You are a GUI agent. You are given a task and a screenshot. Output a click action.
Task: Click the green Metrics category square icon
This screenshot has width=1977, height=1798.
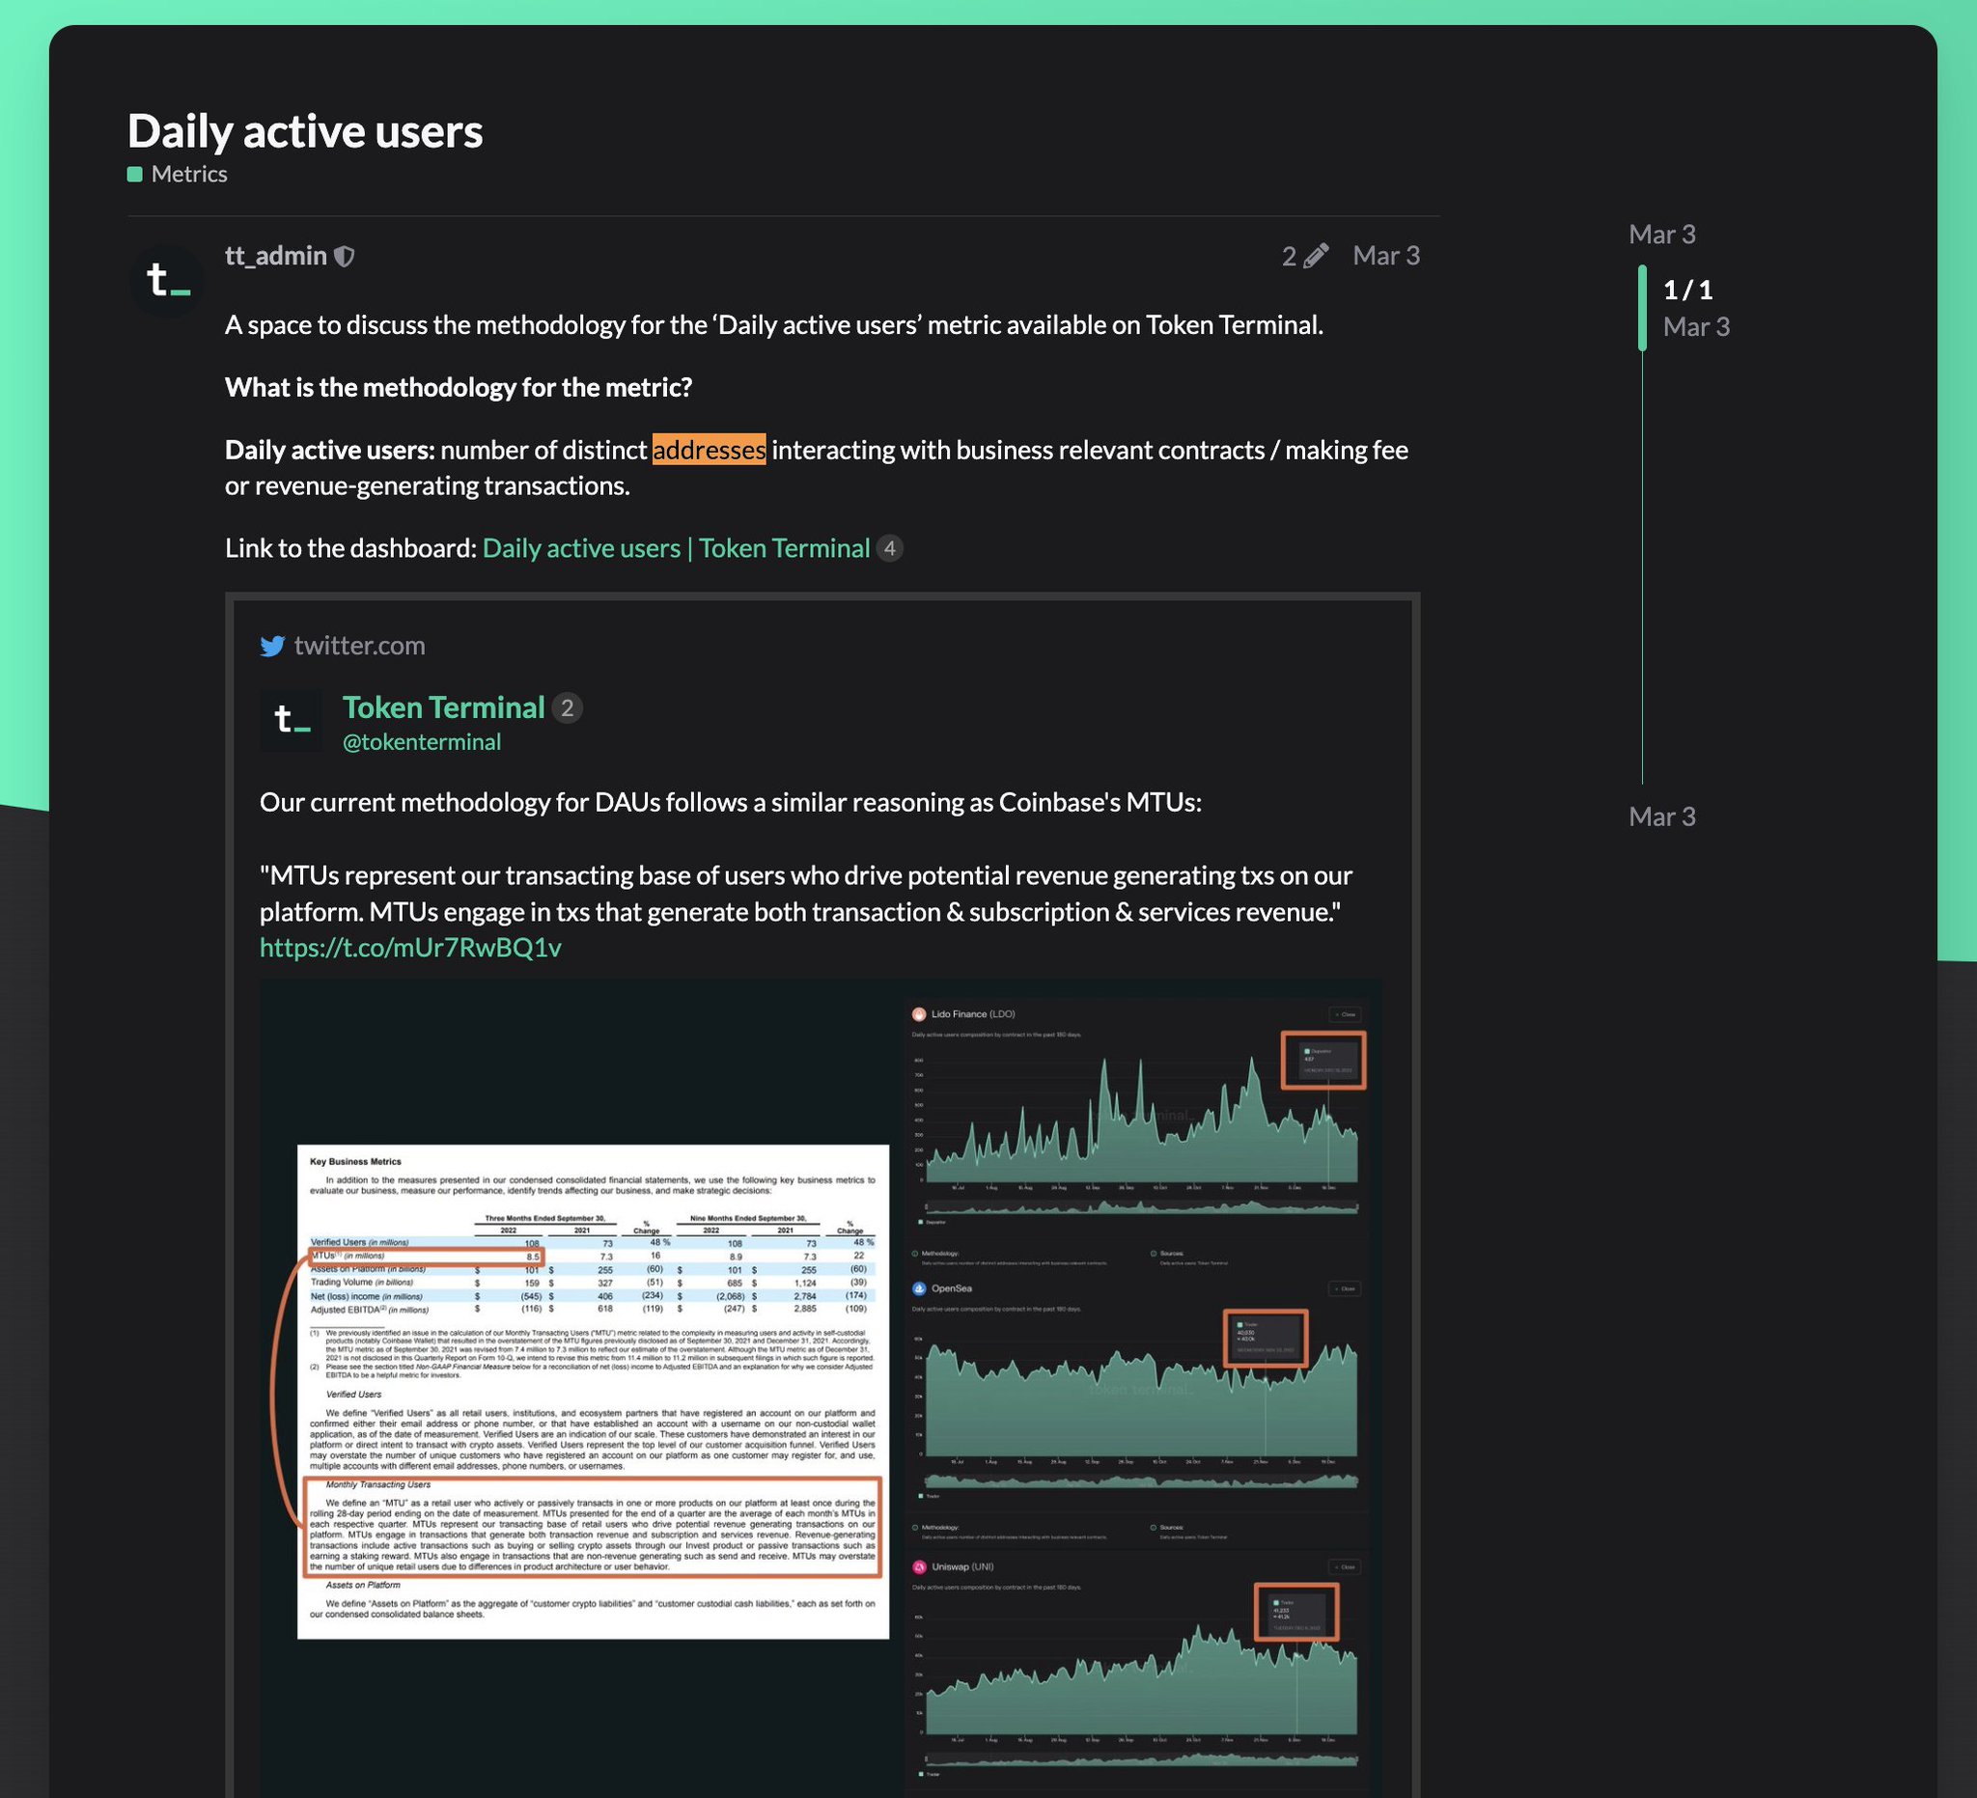pos(137,174)
